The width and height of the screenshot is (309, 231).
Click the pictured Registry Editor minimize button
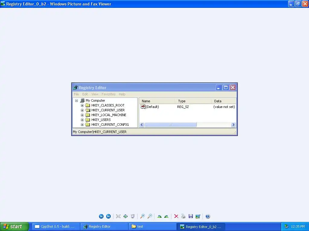[218, 88]
